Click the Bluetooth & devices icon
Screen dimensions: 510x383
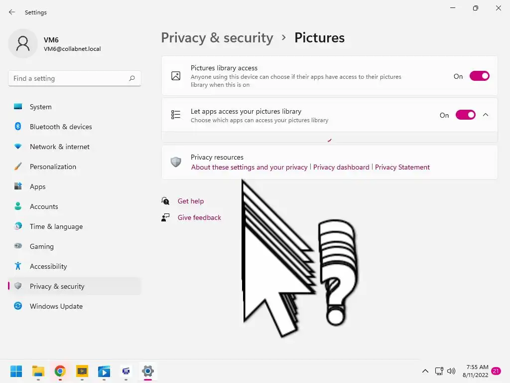[18, 127]
